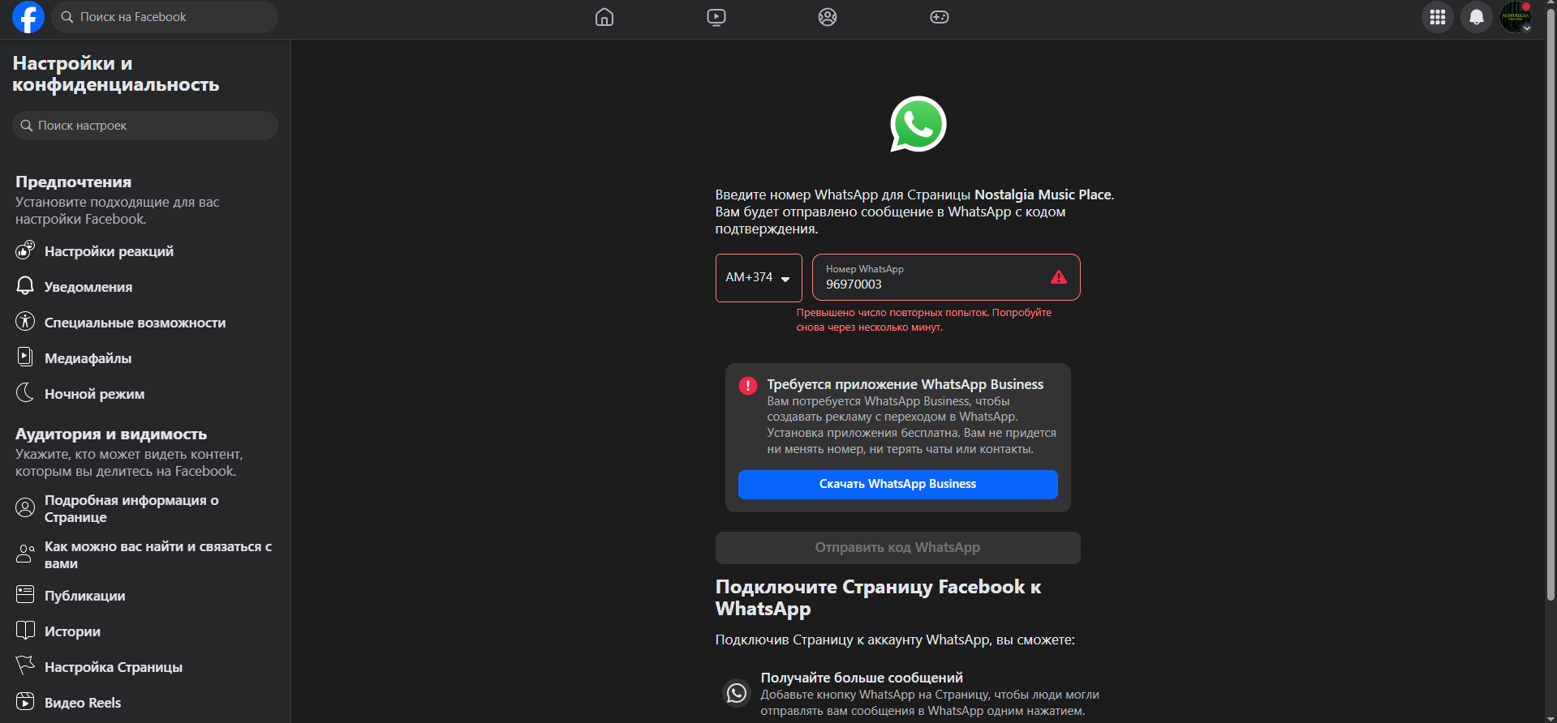Viewport: 1557px width, 723px height.
Task: Click WhatsApp icon beside Получайте больше сообщений
Action: point(737,694)
